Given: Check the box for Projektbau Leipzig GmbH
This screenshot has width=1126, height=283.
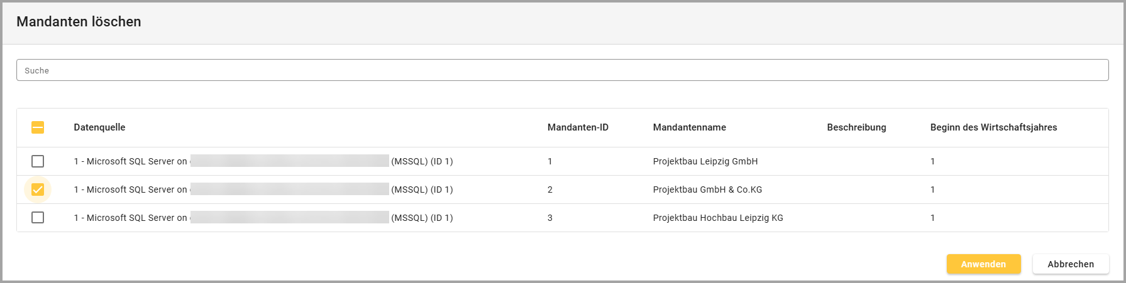Looking at the screenshot, I should coord(38,161).
